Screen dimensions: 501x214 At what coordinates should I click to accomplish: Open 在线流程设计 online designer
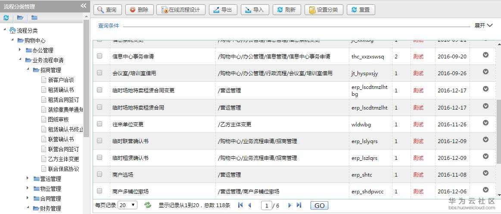coord(180,10)
